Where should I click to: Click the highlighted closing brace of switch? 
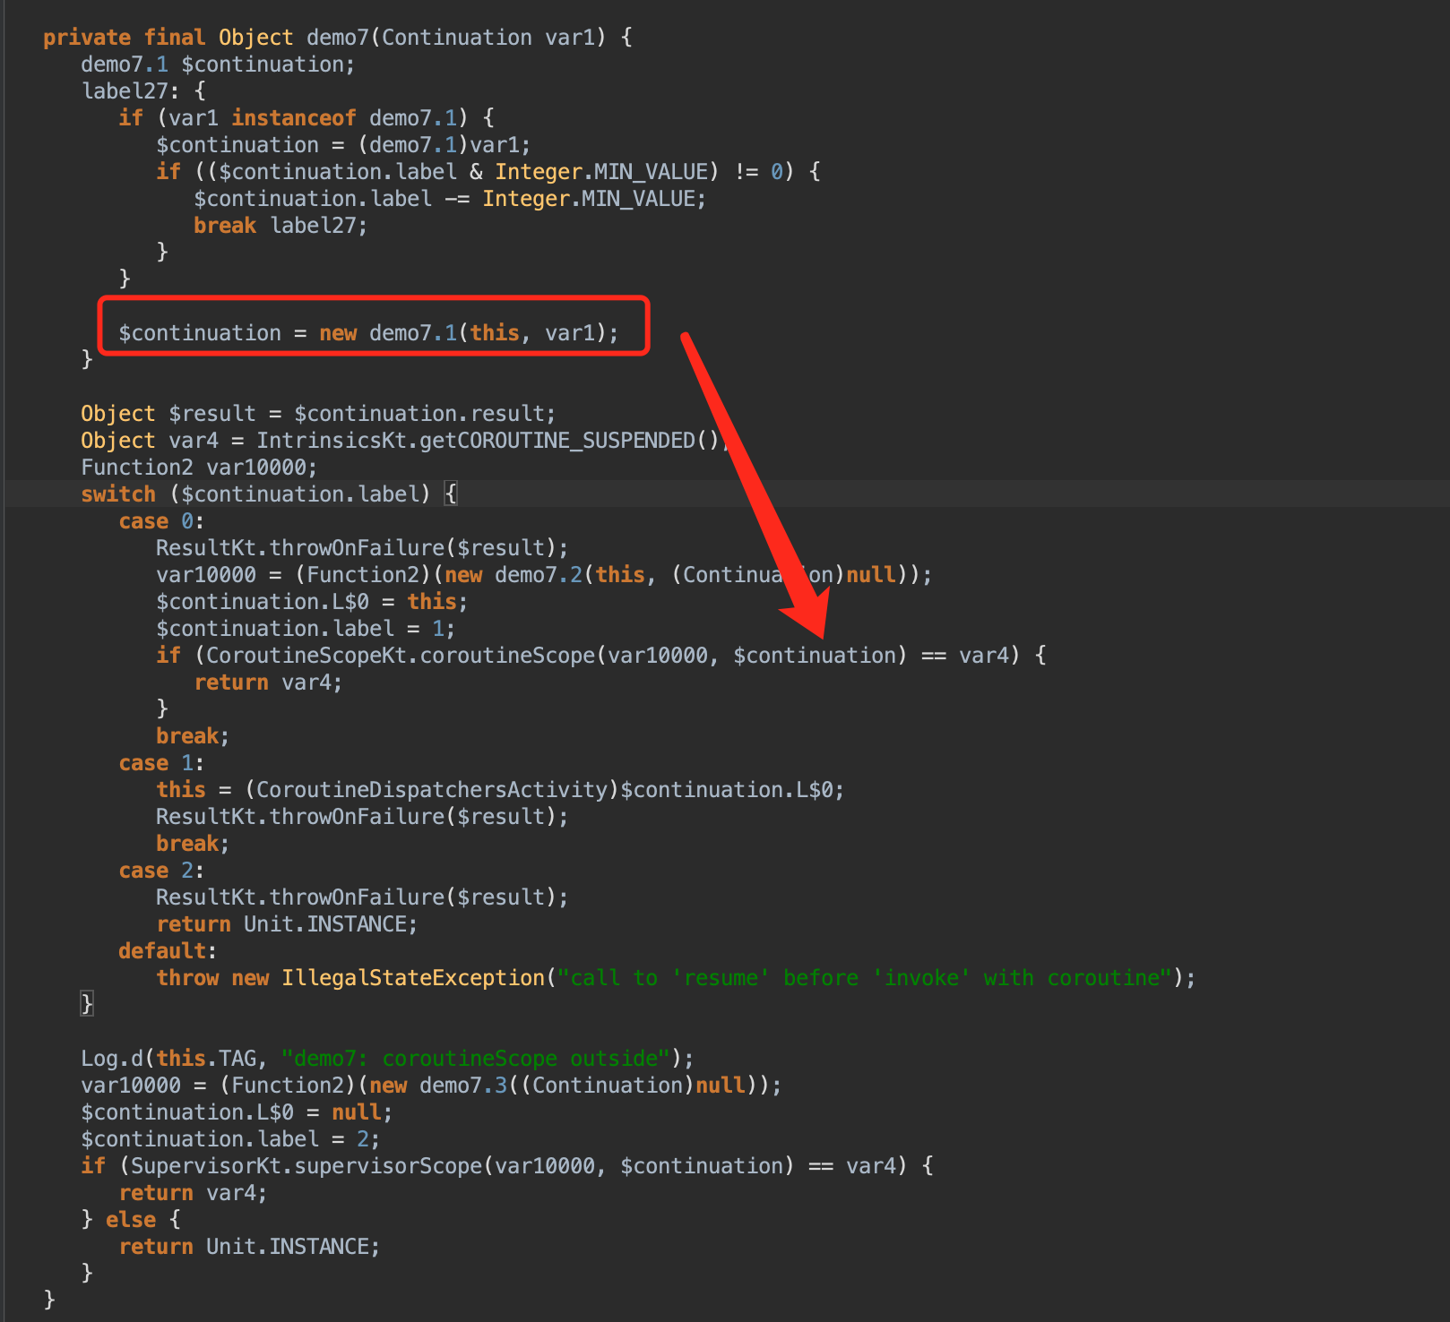tap(87, 1003)
